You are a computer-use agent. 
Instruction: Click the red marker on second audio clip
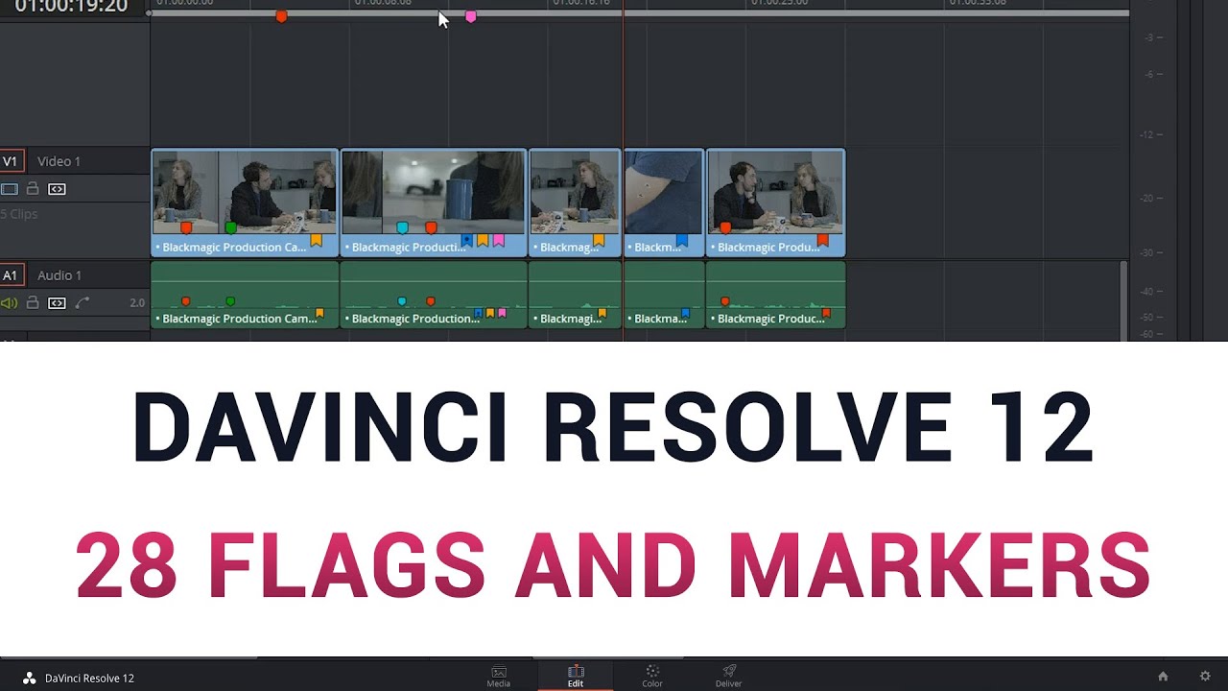[x=431, y=301]
